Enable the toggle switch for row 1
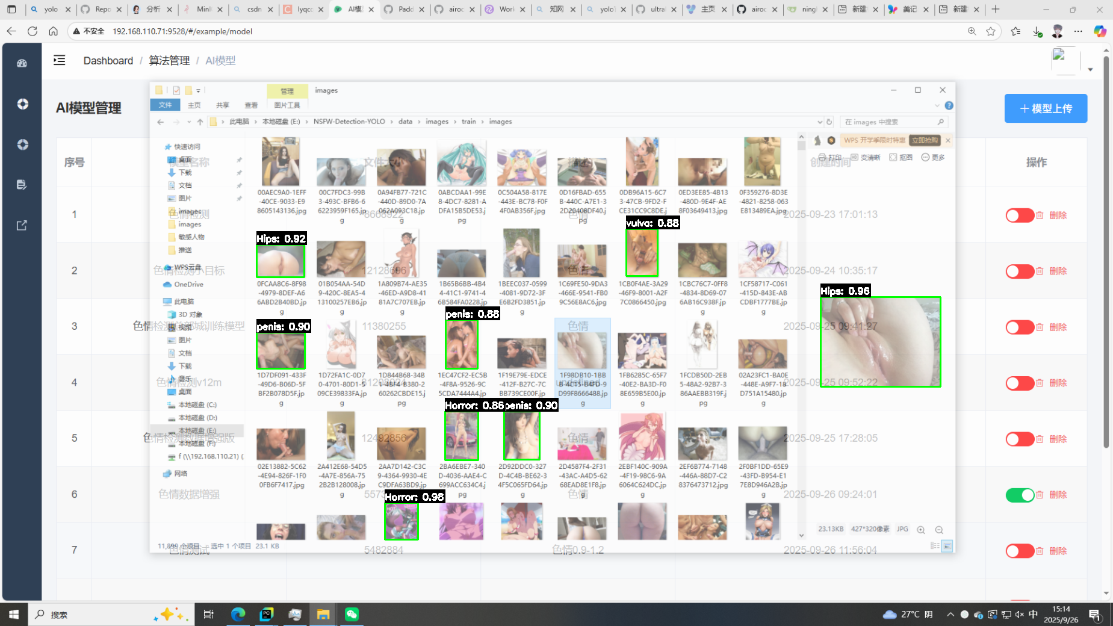 tap(1019, 215)
